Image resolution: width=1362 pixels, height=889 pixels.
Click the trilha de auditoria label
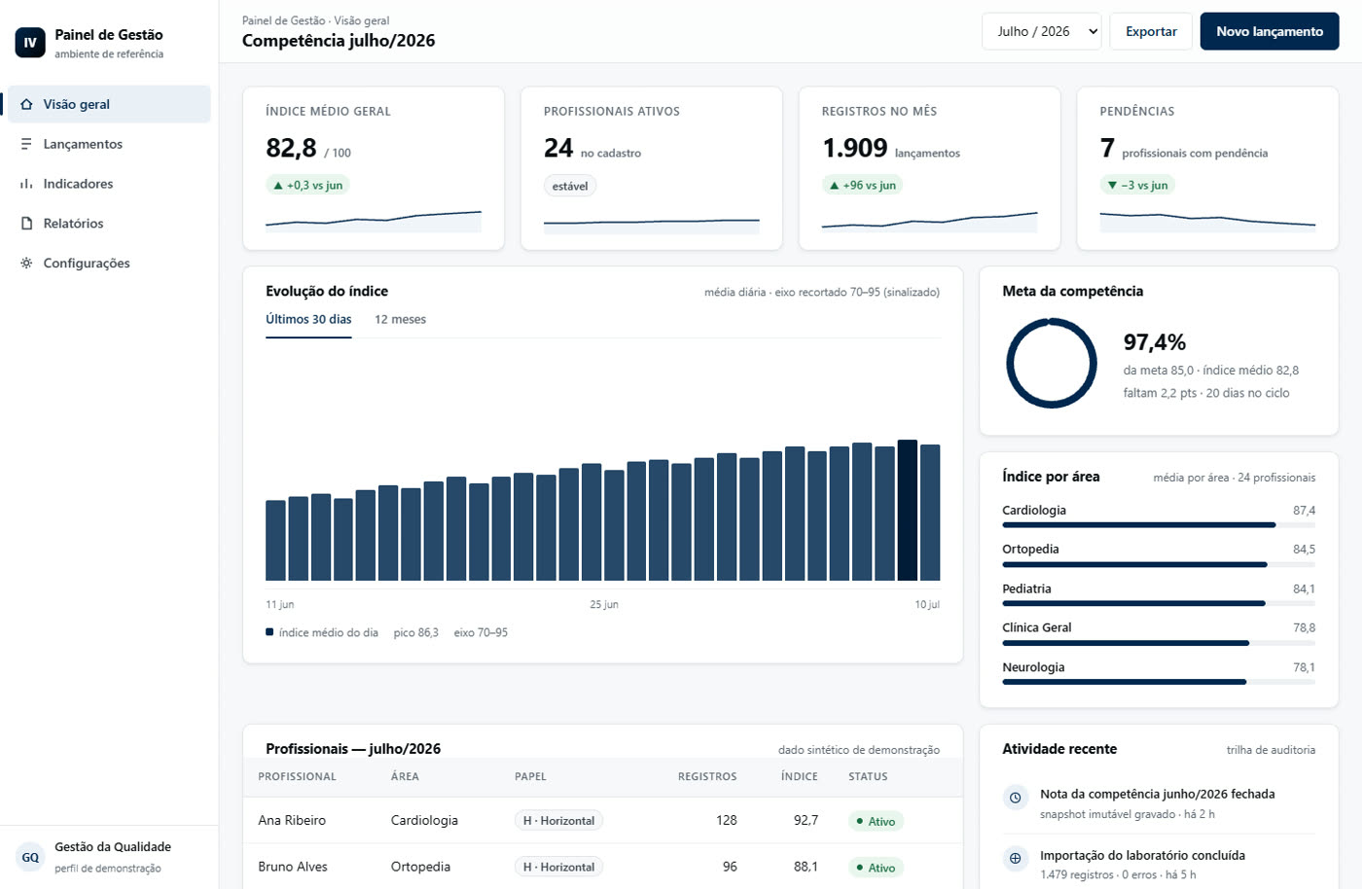[x=1271, y=750]
